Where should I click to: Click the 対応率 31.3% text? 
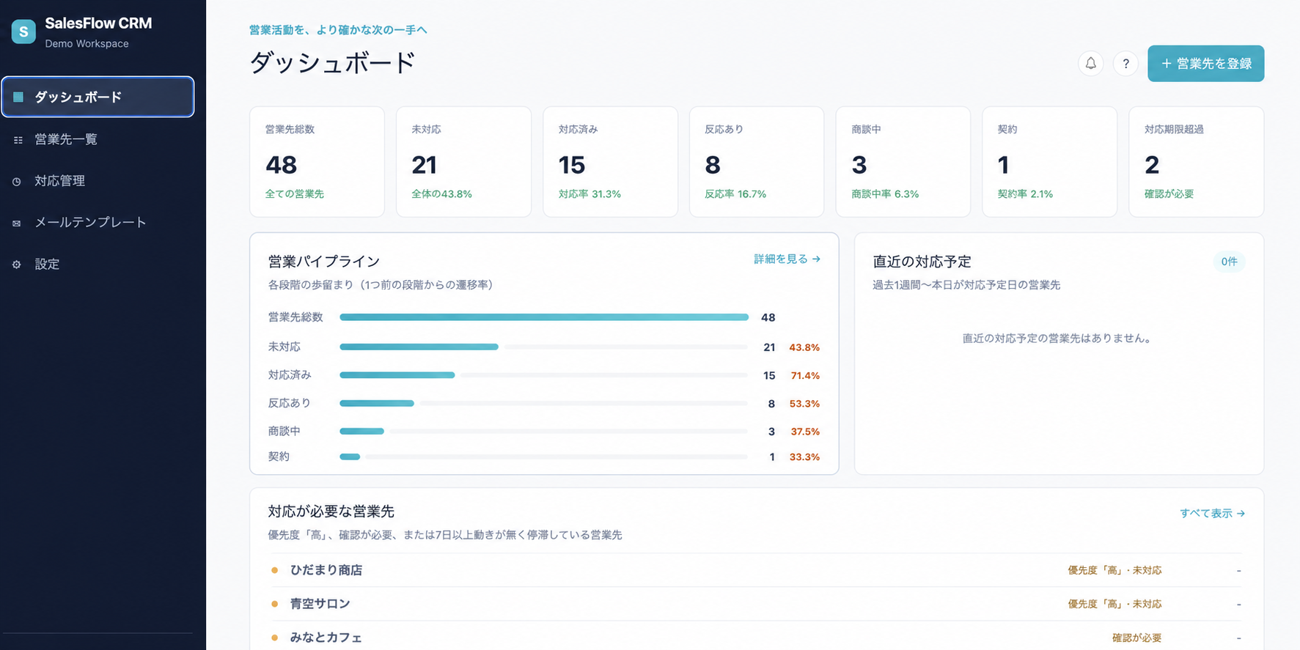pos(590,194)
